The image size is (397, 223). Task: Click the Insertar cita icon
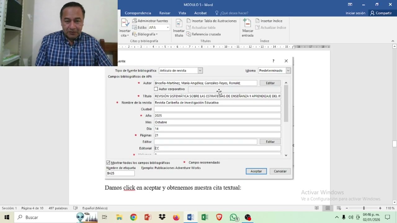(x=125, y=23)
